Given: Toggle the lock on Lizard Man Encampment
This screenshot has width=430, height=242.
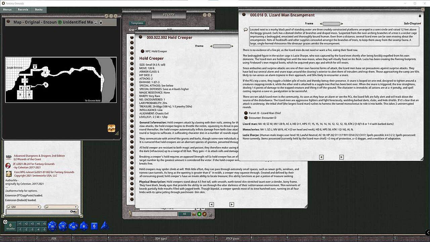Looking at the screenshot, I should pyautogui.click(x=420, y=15).
